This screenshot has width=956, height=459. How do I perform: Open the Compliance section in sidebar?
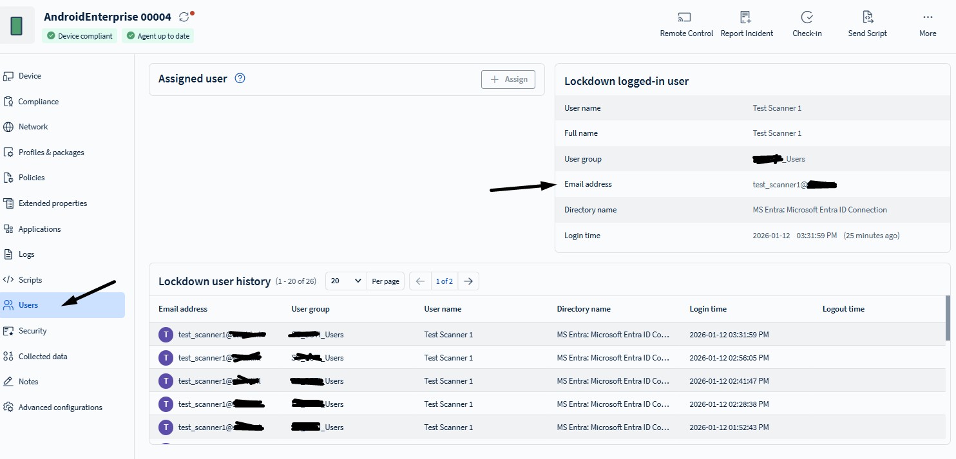click(x=38, y=102)
